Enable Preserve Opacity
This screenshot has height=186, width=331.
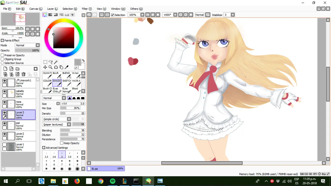(2, 55)
